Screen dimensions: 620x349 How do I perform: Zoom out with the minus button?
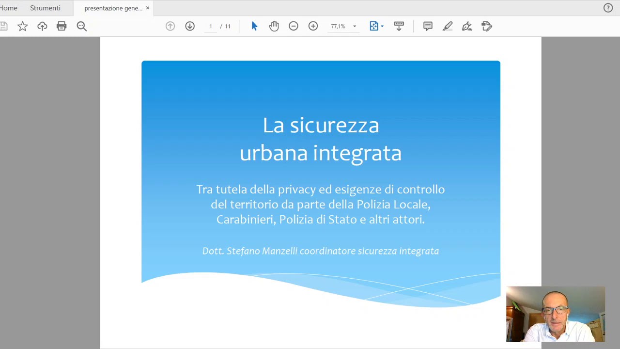(x=294, y=26)
